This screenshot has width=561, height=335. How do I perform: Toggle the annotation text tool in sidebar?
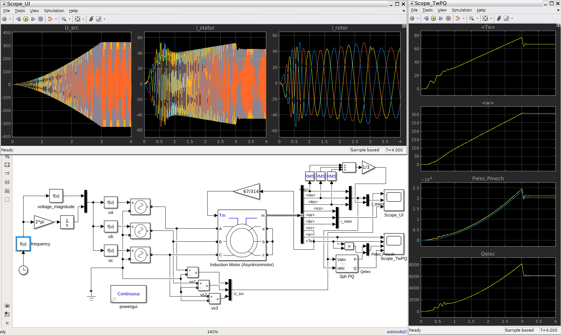coord(7,182)
